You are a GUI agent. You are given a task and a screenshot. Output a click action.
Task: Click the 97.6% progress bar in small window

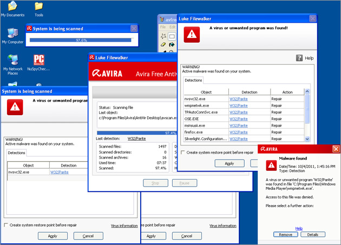point(82,40)
